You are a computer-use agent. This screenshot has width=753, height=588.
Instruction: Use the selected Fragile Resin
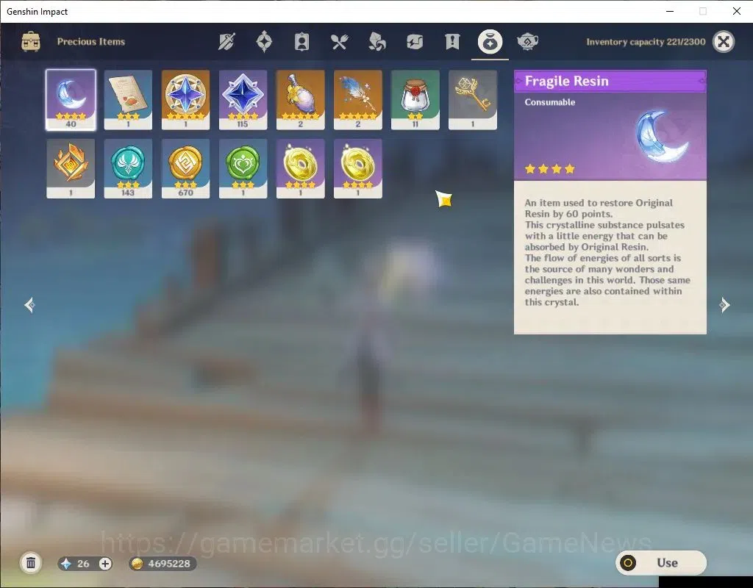click(x=661, y=562)
